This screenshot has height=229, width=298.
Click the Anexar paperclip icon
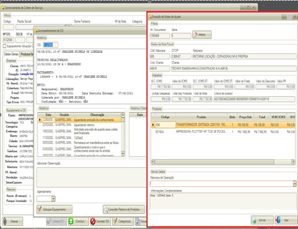[x=5, y=221]
